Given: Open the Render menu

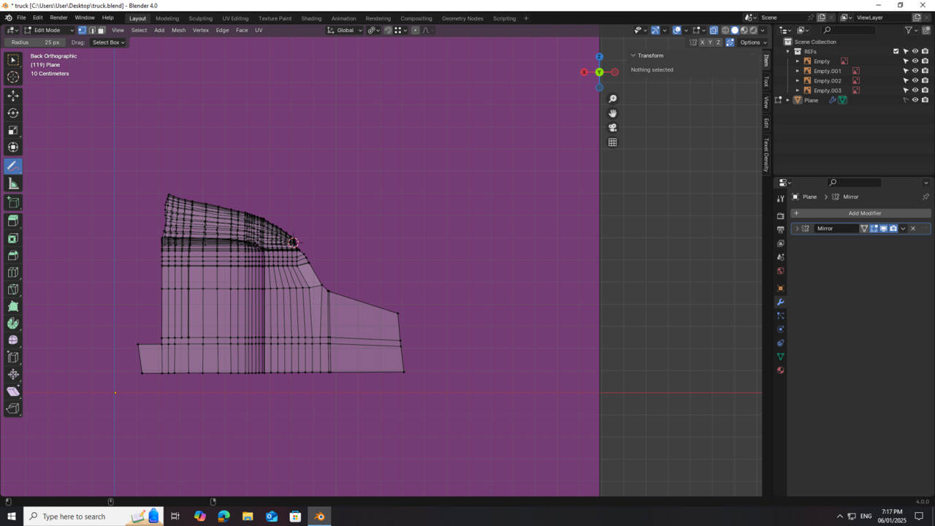Looking at the screenshot, I should [58, 18].
